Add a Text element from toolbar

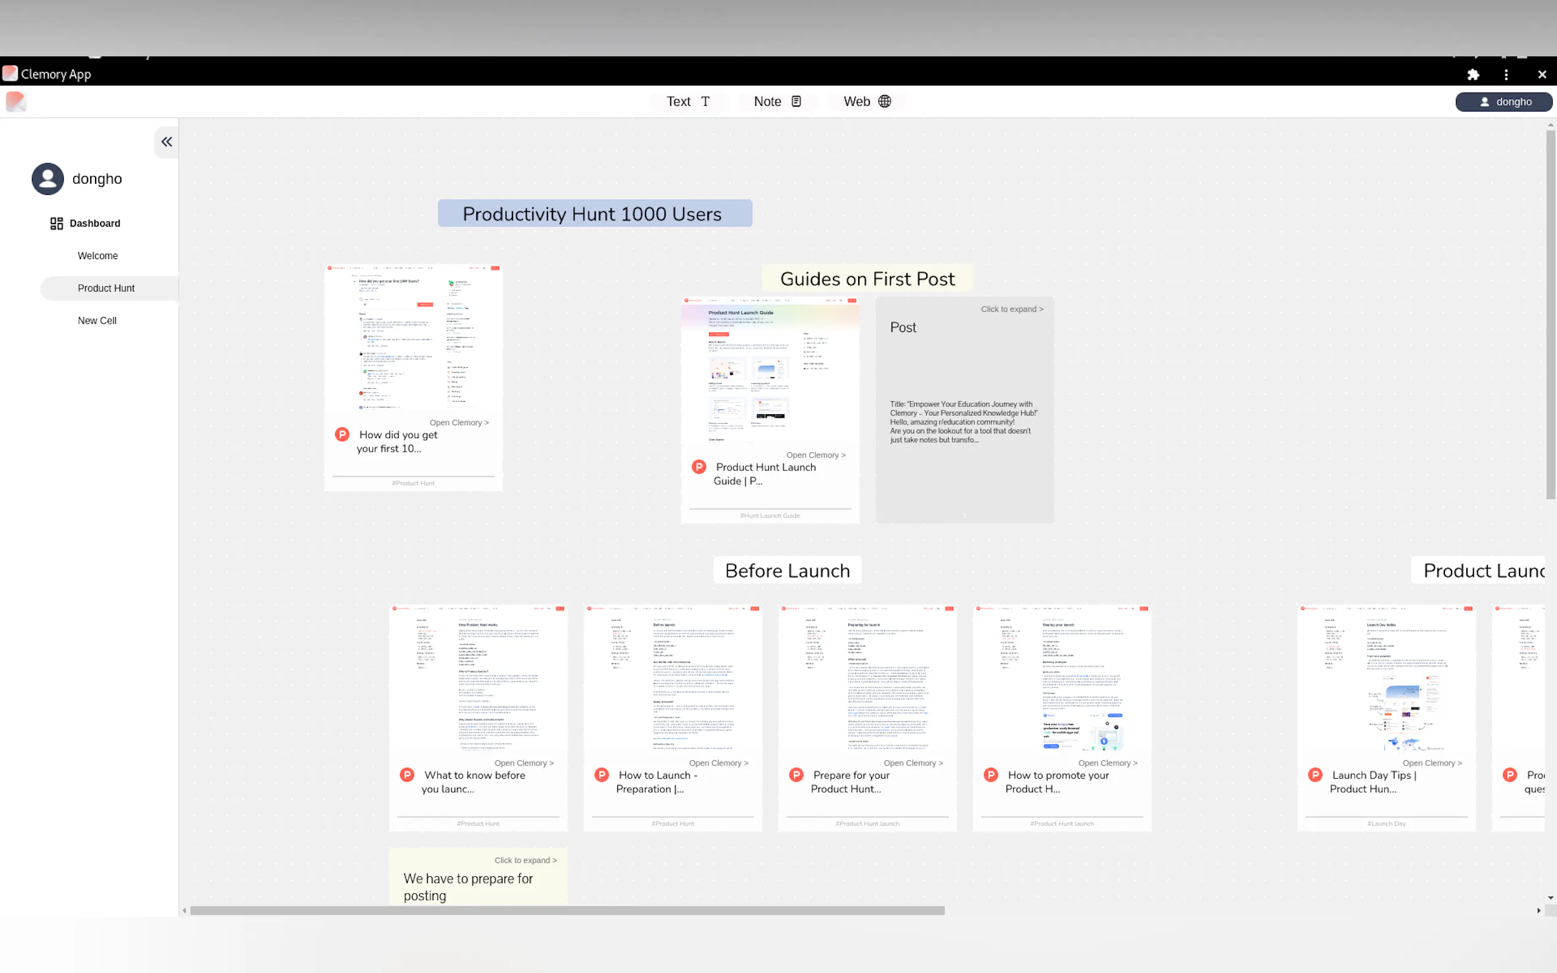pos(688,102)
